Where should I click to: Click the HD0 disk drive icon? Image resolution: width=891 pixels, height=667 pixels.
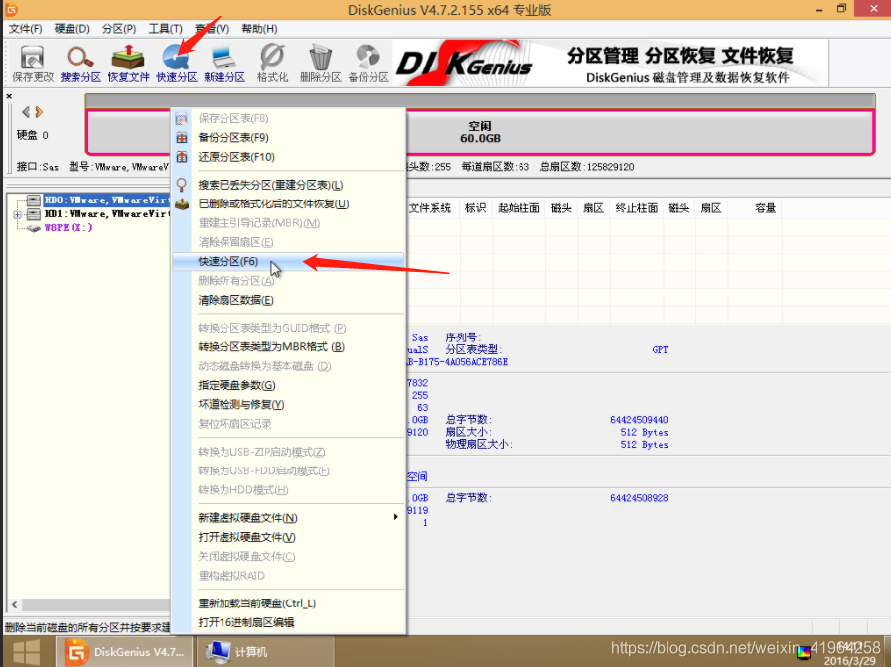point(34,200)
